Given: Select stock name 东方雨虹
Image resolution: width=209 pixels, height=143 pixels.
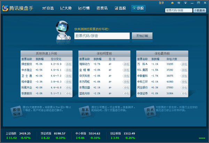Looking at the screenshot, I should click(x=85, y=82).
